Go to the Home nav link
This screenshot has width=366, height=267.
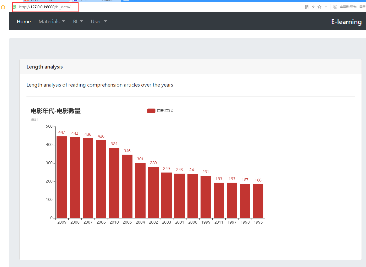(24, 21)
